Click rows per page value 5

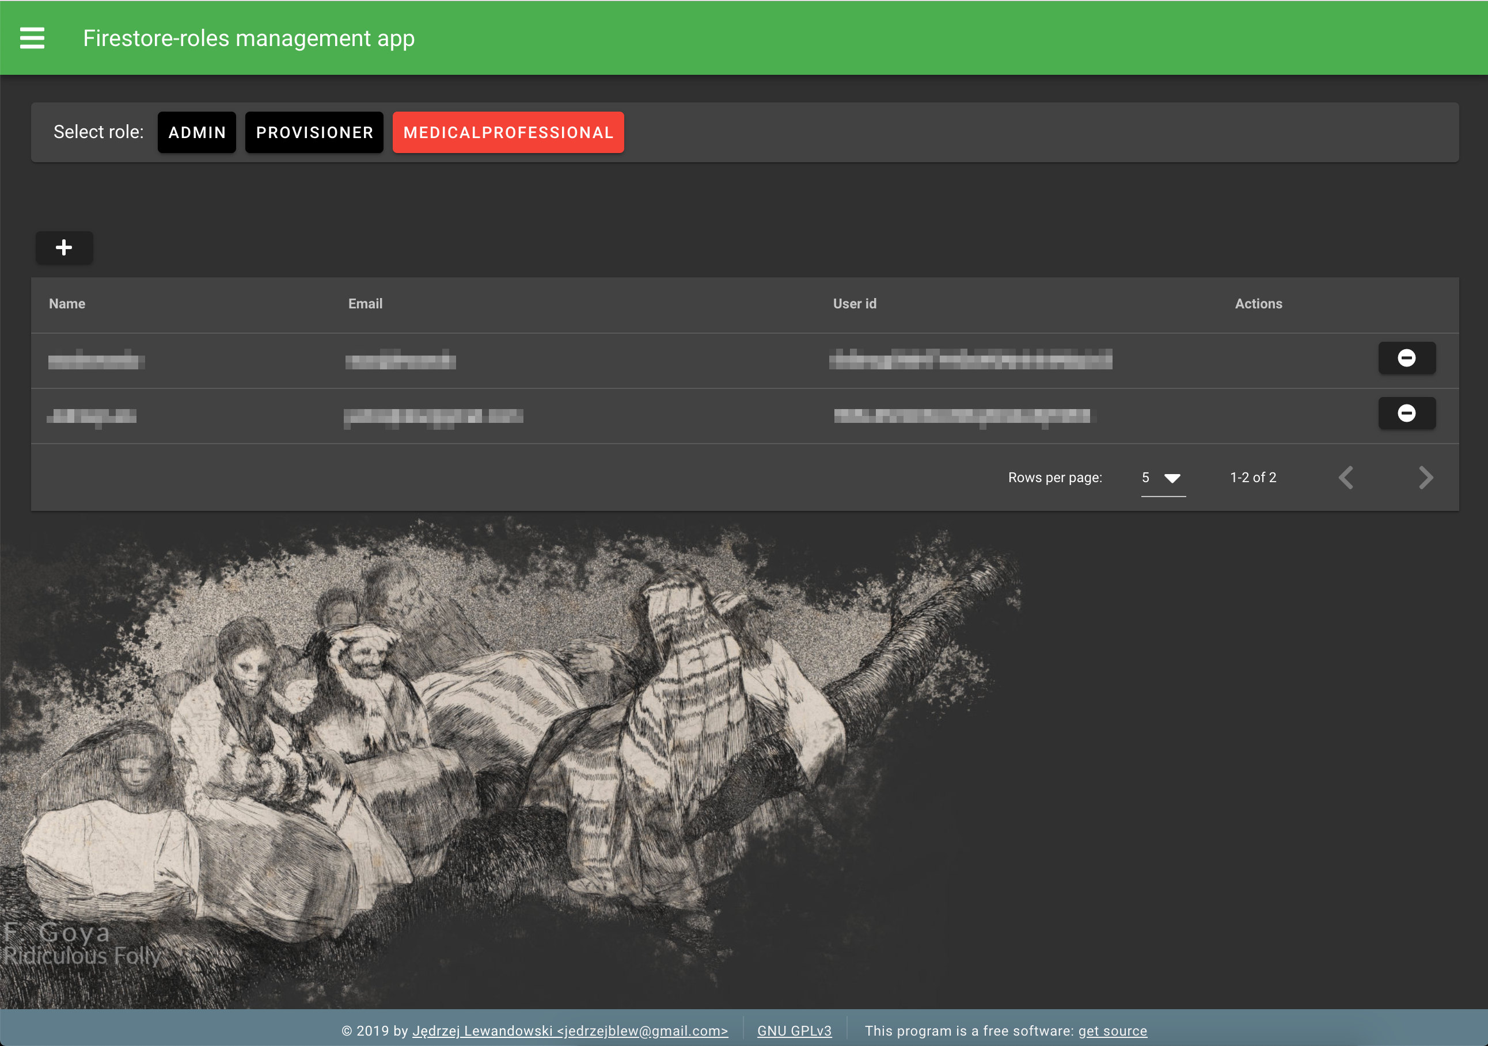[1146, 478]
